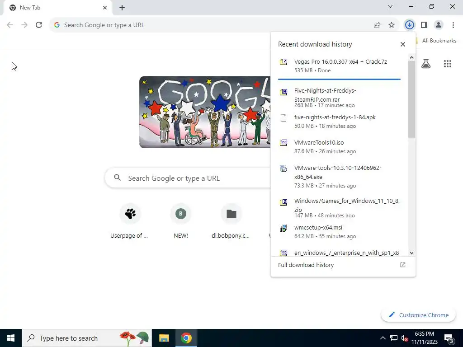Screen dimensions: 463x347
Task: Open Google apps grid icon
Action: pyautogui.click(x=447, y=63)
